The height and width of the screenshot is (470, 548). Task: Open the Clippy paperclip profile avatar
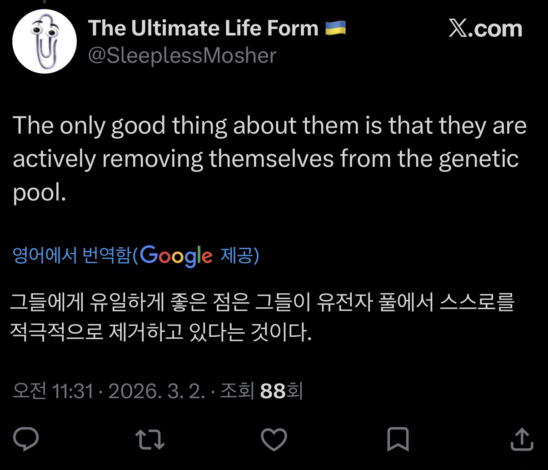(44, 41)
